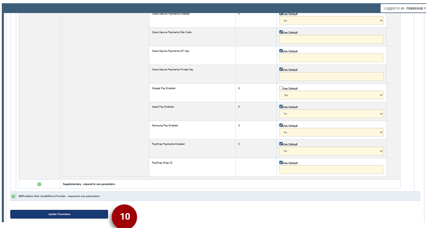This screenshot has width=432, height=228.
Task: Click the Ozow Secure Payments API Key field
Action: pos(331,58)
